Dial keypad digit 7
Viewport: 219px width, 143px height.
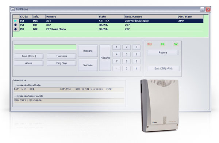coord(117,61)
